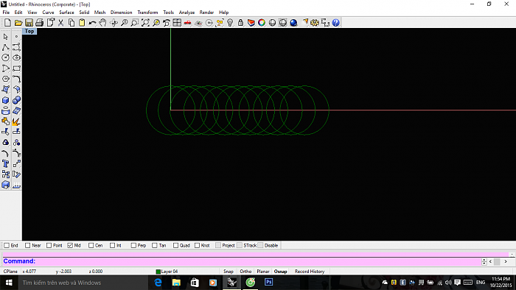
Task: Open the Analyze menu
Action: point(186,13)
